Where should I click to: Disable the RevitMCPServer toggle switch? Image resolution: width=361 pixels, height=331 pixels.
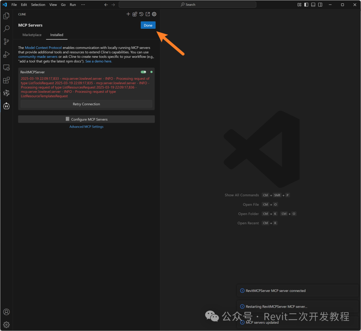point(143,72)
